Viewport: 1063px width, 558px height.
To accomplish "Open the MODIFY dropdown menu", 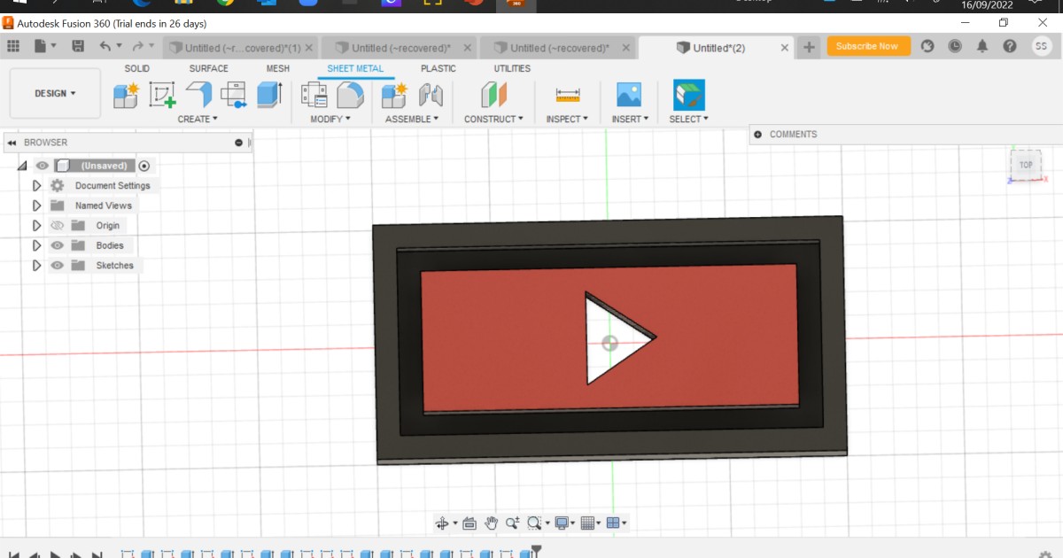I will [x=330, y=119].
